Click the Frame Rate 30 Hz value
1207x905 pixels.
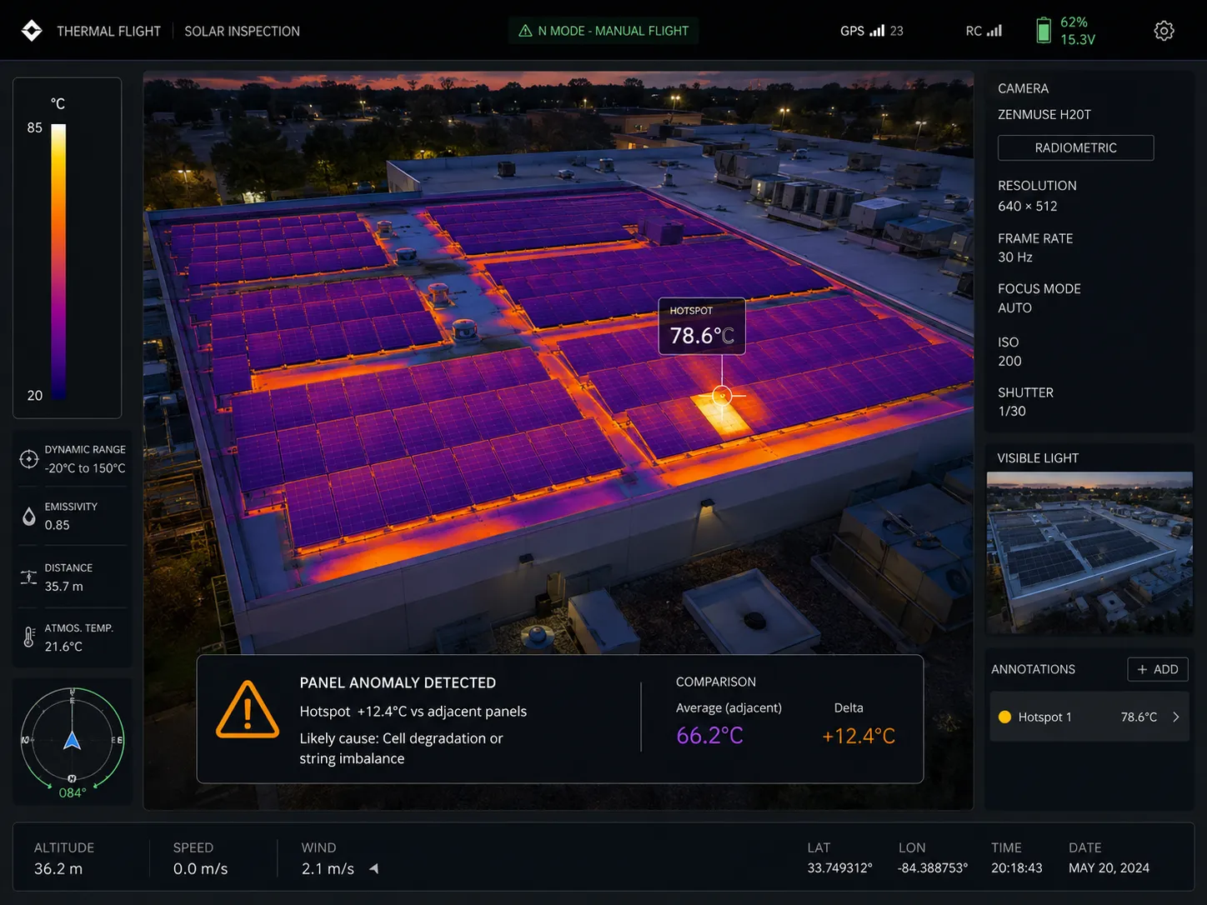point(1015,257)
